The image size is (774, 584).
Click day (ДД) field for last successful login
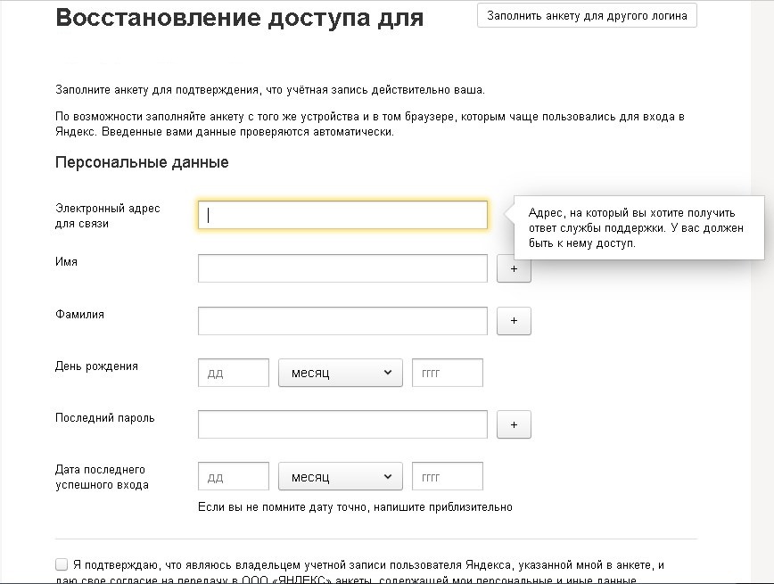[x=233, y=477]
